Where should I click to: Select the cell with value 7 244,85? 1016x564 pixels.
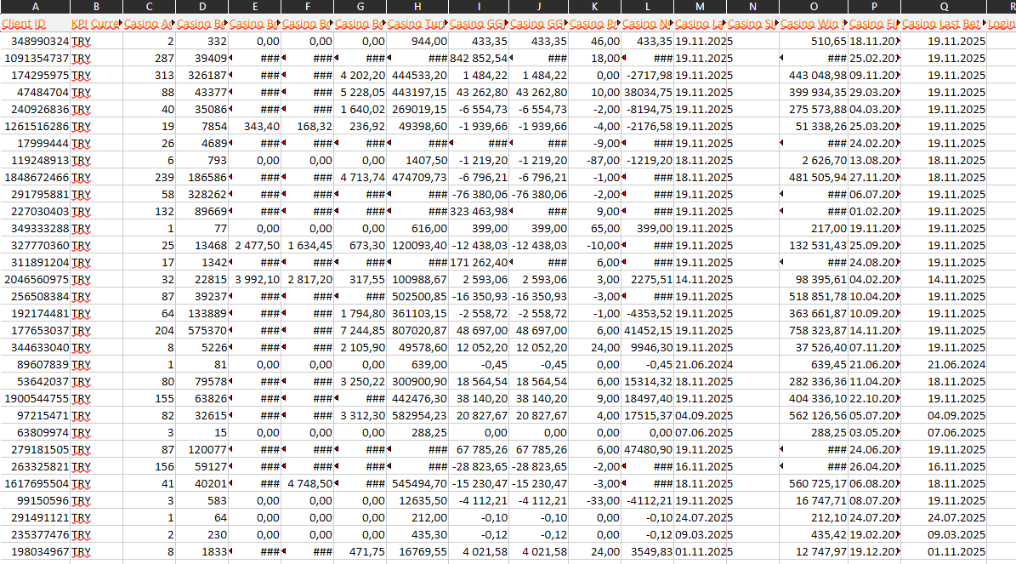360,330
